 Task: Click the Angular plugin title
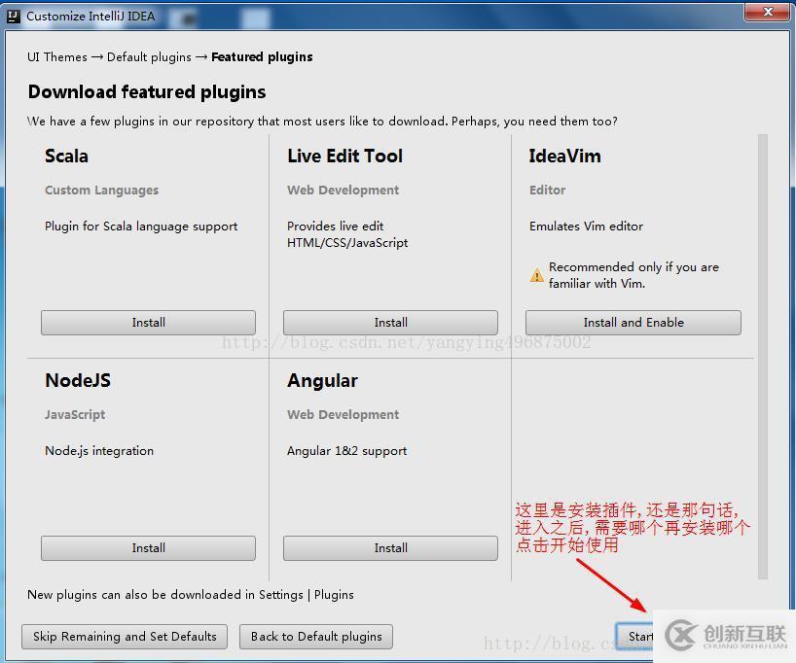pos(322,381)
